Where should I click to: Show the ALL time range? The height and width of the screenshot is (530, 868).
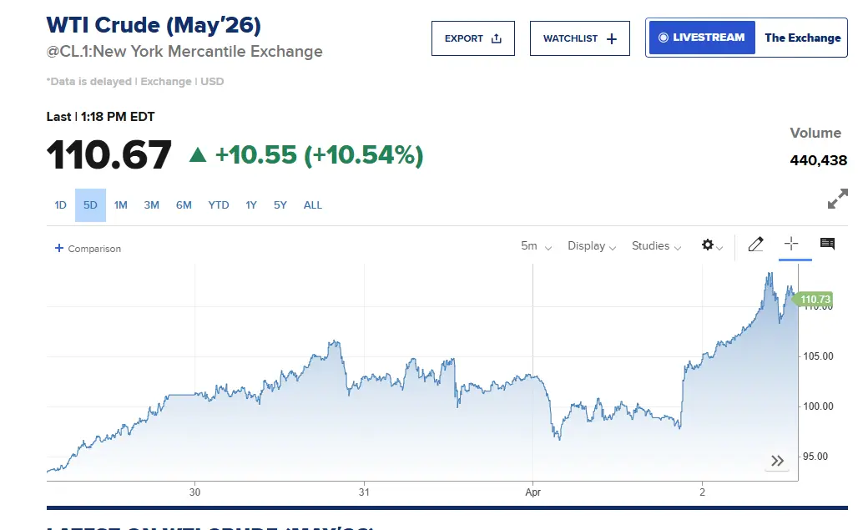tap(313, 205)
